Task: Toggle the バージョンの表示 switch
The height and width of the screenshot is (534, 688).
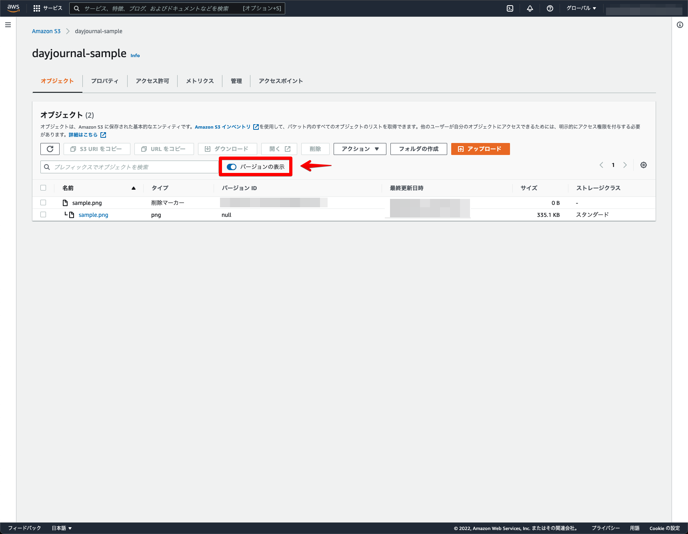Action: (232, 167)
